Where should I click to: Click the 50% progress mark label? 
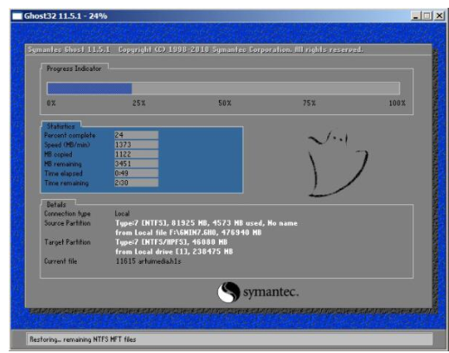tap(225, 103)
